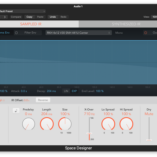The height and width of the screenshot is (157, 157).
Task: Click the Dry Mute value
Action: tap(149, 114)
